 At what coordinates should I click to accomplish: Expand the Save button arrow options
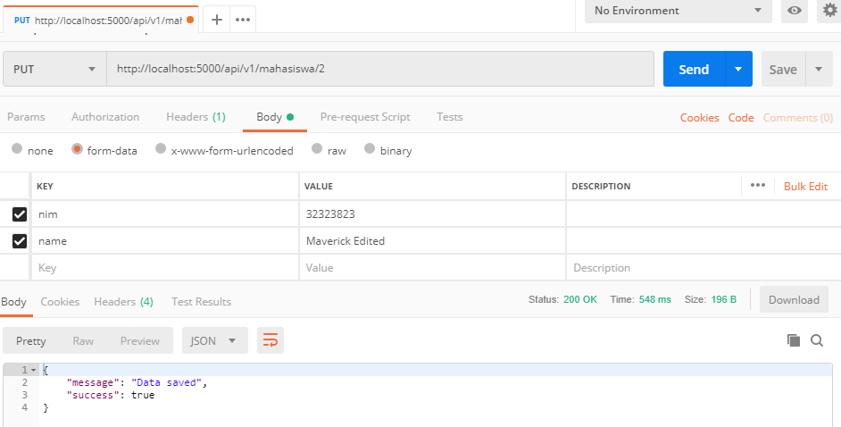[819, 69]
